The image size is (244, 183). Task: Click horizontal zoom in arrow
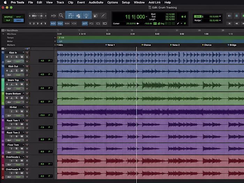tap(46, 16)
